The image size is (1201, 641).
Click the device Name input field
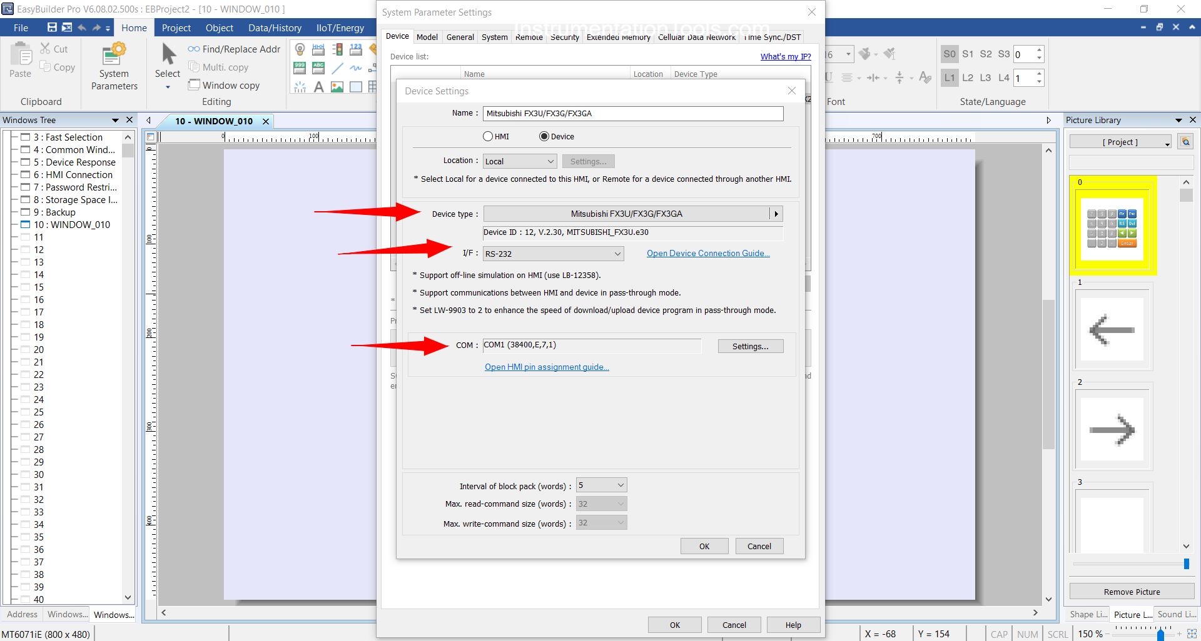point(633,113)
